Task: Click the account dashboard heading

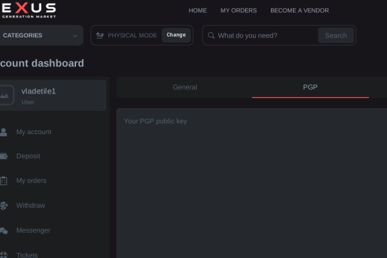Action: [42, 63]
